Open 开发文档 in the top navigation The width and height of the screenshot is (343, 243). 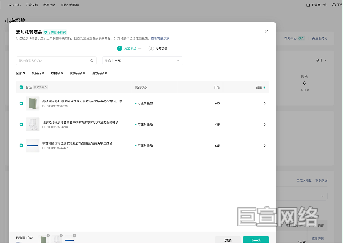32,5
